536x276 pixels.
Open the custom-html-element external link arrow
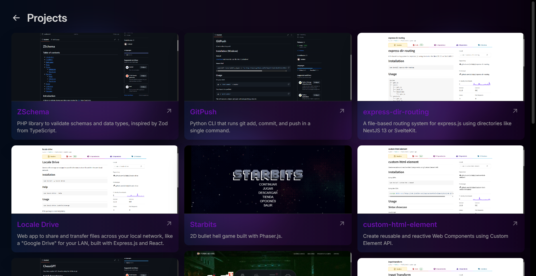tap(515, 224)
